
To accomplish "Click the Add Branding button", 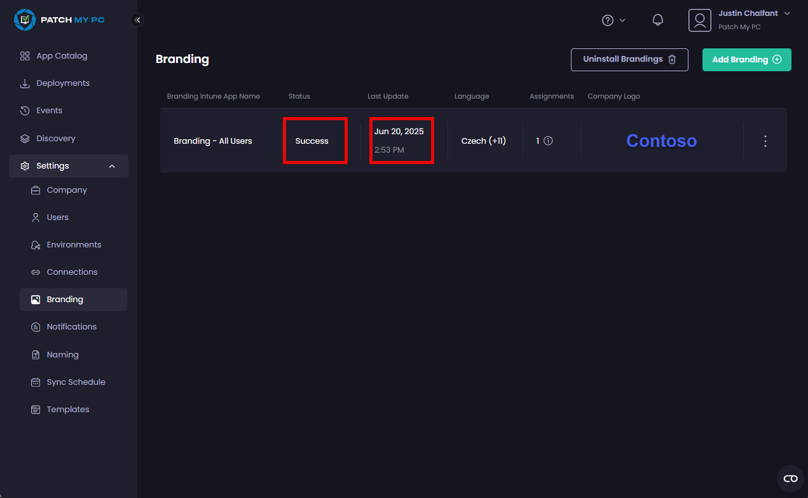I will [746, 60].
